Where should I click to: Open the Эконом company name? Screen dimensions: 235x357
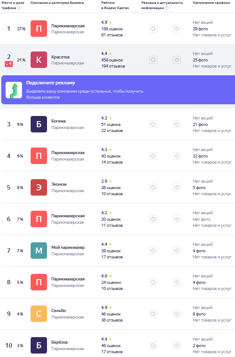point(59,184)
